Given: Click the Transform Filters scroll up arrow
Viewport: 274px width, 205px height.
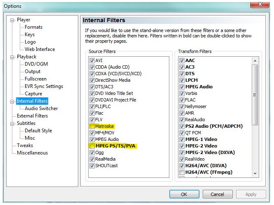Looking at the screenshot, I should (x=255, y=61).
